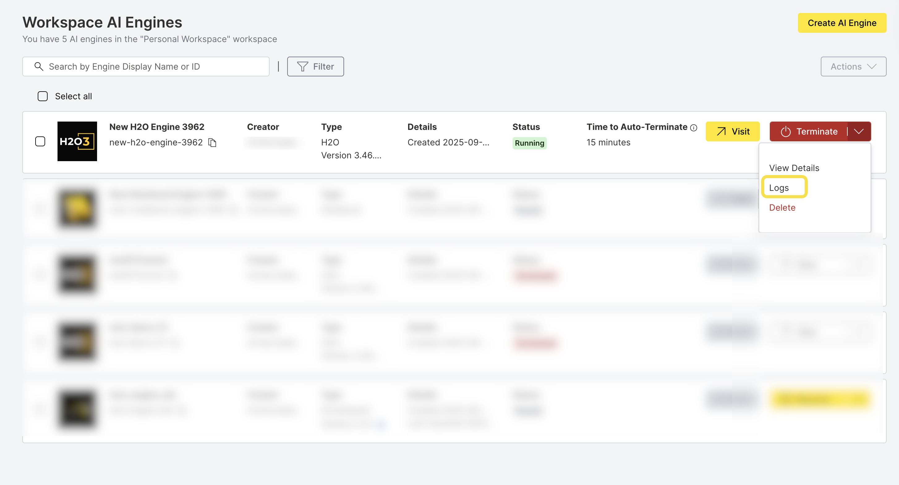
Task: Toggle the Select all checkbox
Action: click(43, 97)
